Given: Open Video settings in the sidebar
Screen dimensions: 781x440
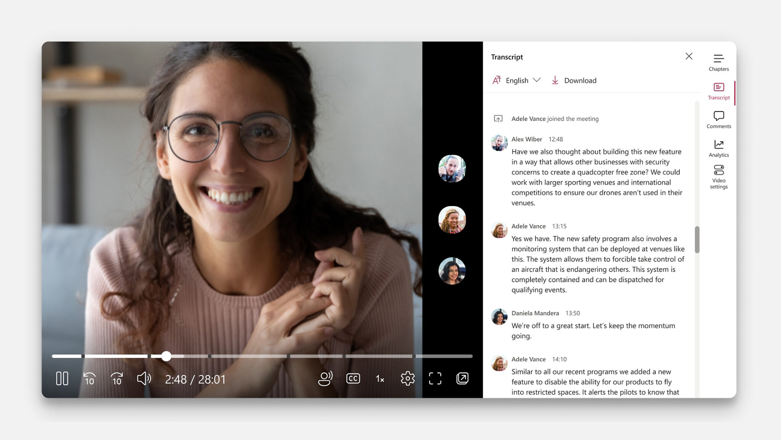Looking at the screenshot, I should click(x=718, y=175).
